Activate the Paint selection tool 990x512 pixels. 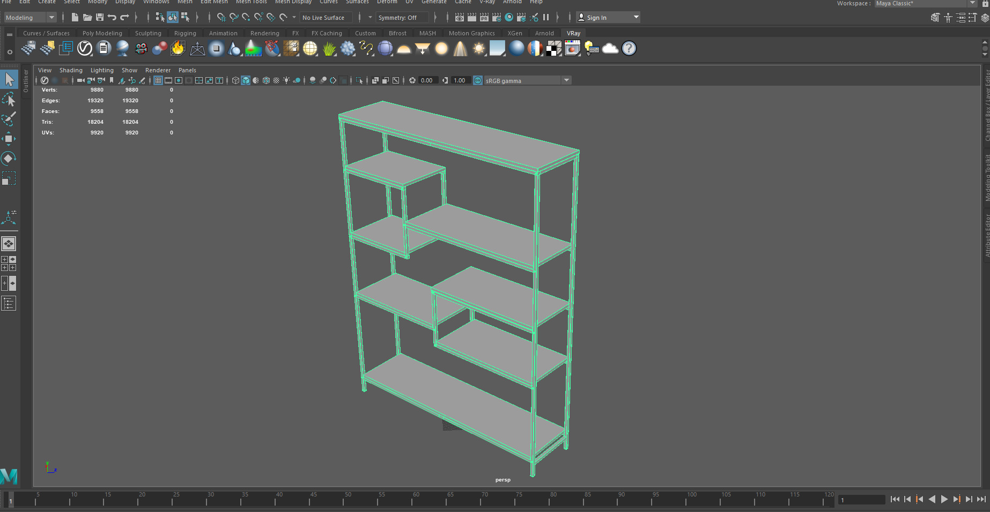(x=9, y=119)
